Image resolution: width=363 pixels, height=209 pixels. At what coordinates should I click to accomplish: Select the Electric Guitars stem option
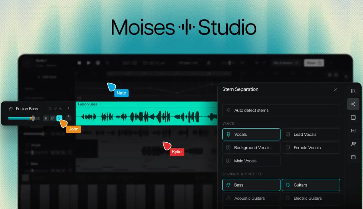(311, 198)
